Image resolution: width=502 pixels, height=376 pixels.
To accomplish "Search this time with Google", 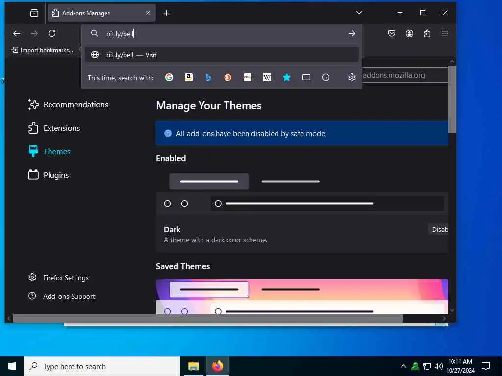I will (169, 77).
